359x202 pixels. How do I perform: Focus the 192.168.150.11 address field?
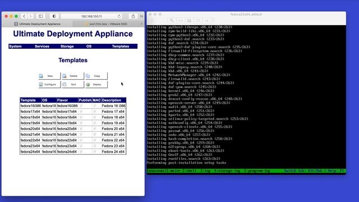coord(91,16)
